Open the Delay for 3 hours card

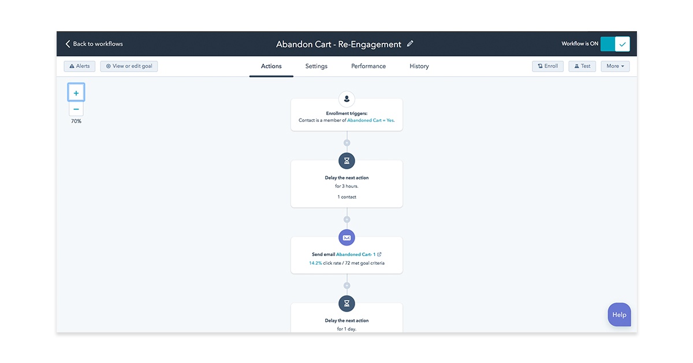(x=346, y=184)
